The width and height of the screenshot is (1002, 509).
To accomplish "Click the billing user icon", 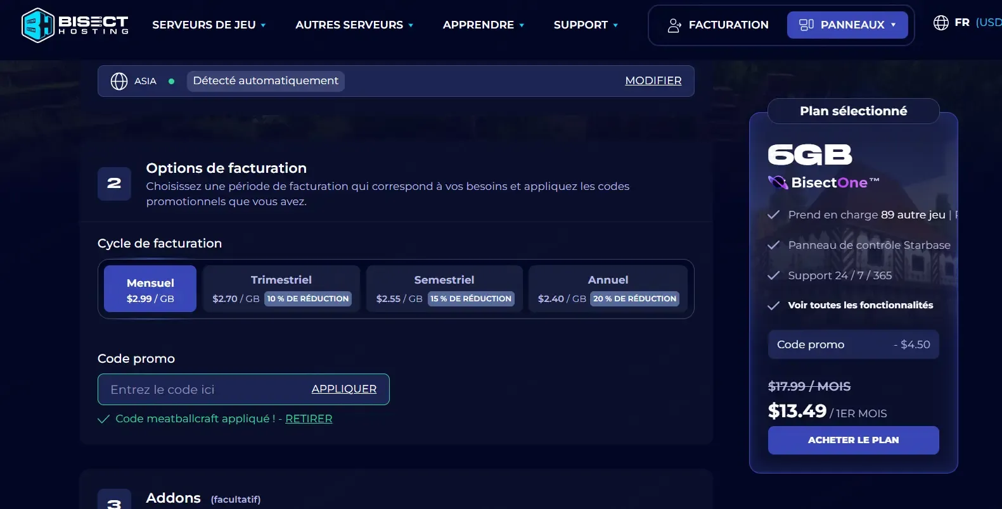I will 674,25.
